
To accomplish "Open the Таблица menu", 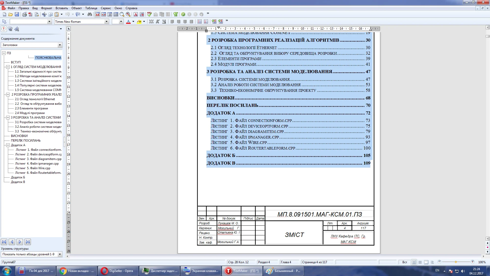I will pos(91,8).
